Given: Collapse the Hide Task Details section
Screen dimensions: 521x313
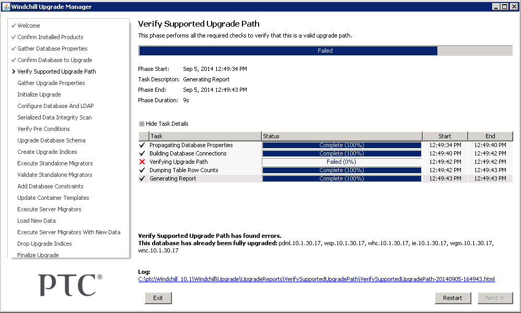Looking at the screenshot, I should tap(141, 124).
